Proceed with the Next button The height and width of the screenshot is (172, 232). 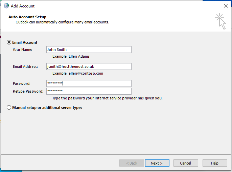157,163
